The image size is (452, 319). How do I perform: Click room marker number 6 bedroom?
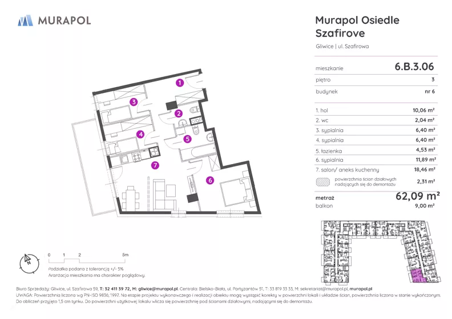210,181
